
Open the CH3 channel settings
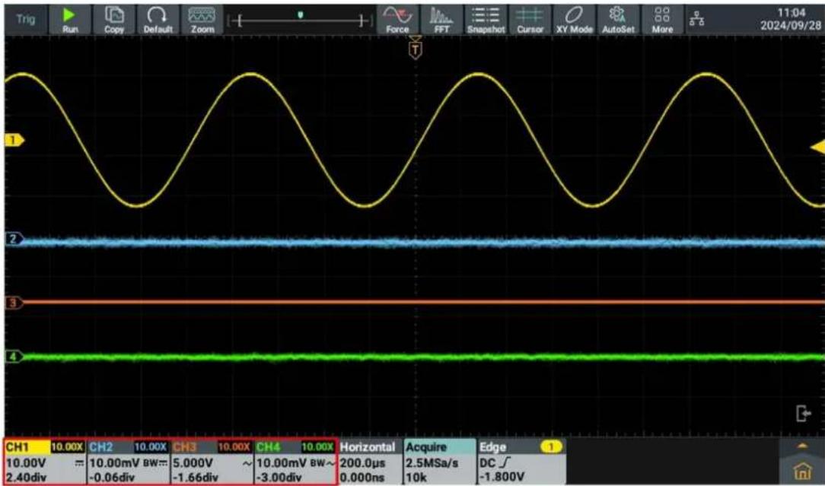212,462
